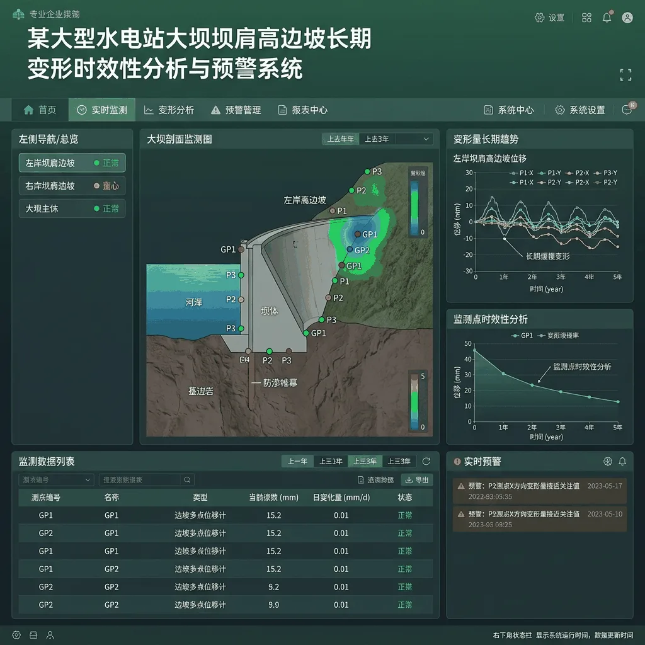Image resolution: width=645 pixels, height=645 pixels.
Task: Open 系统中心 menu
Action: (x=509, y=110)
